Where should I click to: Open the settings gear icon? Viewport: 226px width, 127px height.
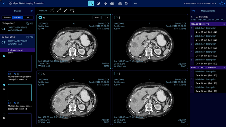coord(221,3)
